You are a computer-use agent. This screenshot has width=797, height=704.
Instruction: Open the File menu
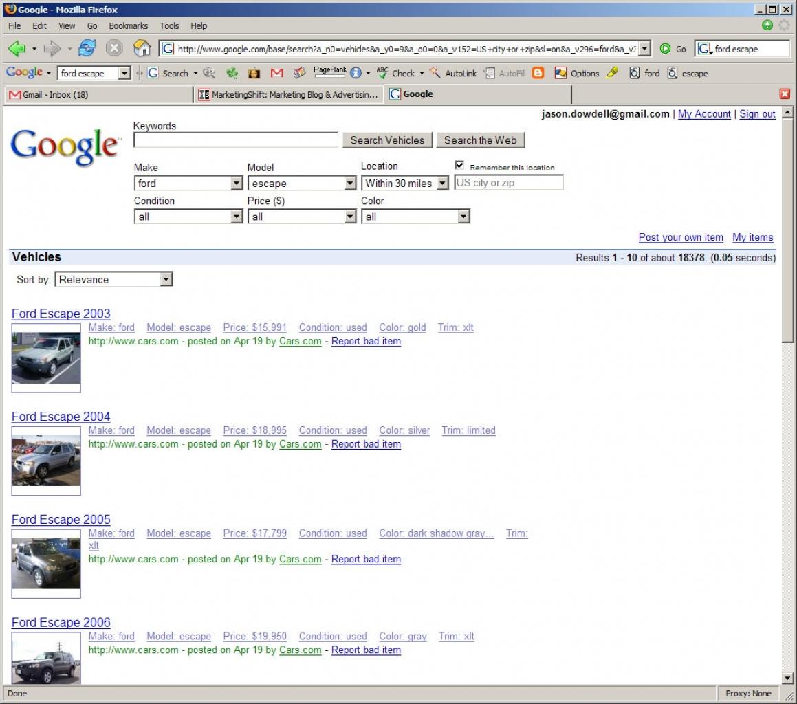click(14, 25)
